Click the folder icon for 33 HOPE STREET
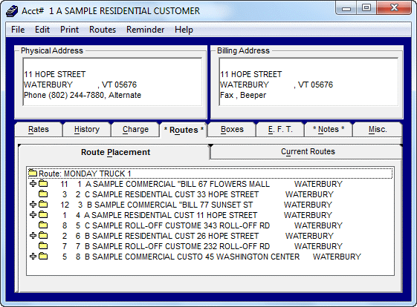The width and height of the screenshot is (417, 307). click(x=43, y=194)
